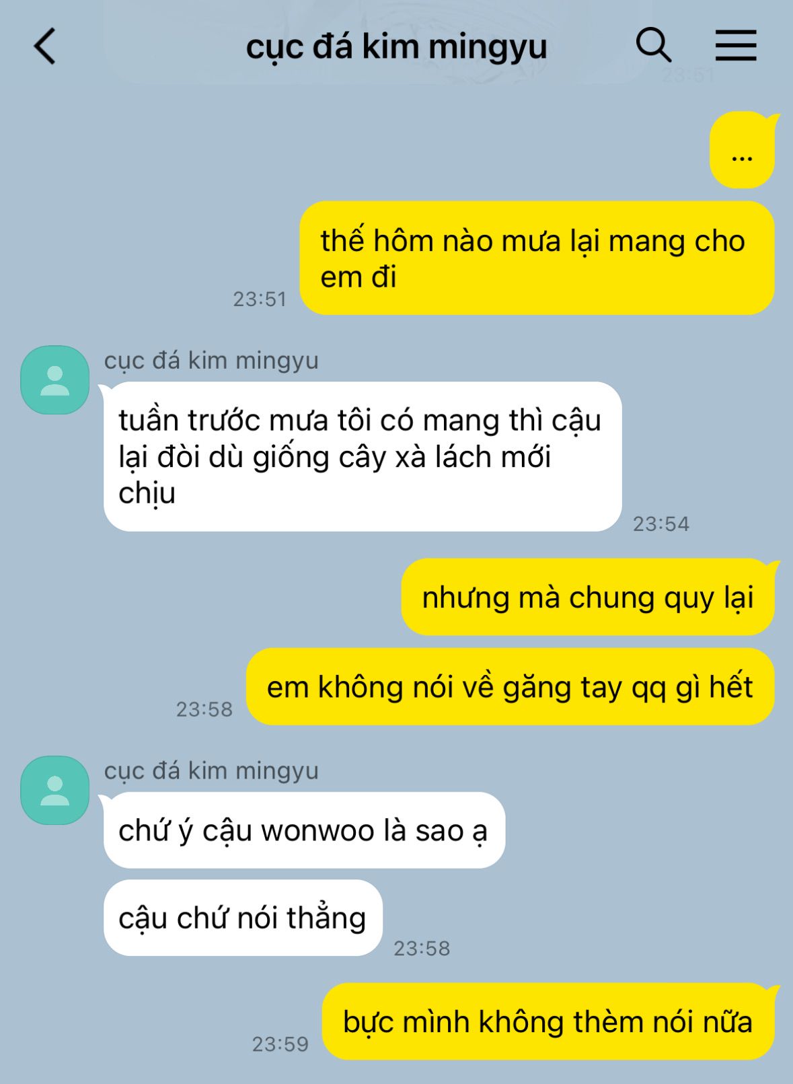793x1084 pixels.
Task: Open the hamburger menu icon
Action: point(735,46)
